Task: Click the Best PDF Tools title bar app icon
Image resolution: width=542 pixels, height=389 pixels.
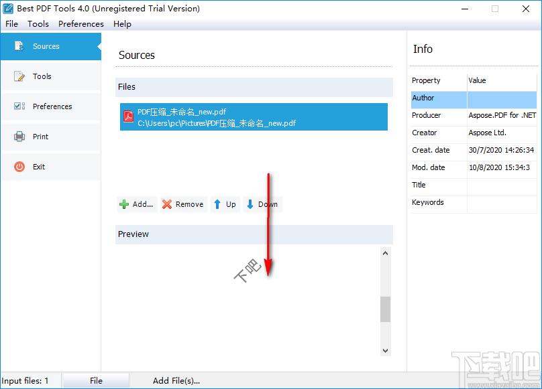Action: 8,9
